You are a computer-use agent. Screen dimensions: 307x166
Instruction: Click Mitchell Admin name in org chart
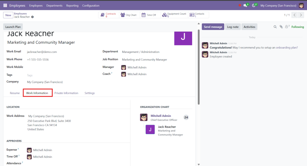click(161, 116)
